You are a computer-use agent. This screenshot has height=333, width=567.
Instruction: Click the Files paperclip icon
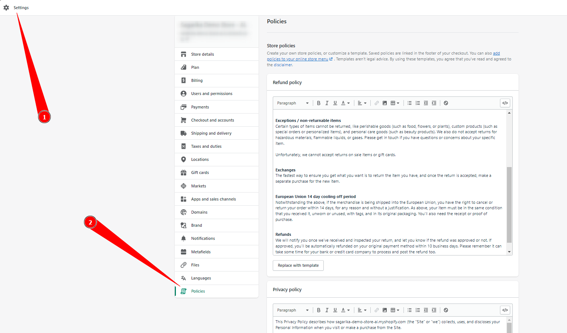[184, 265]
